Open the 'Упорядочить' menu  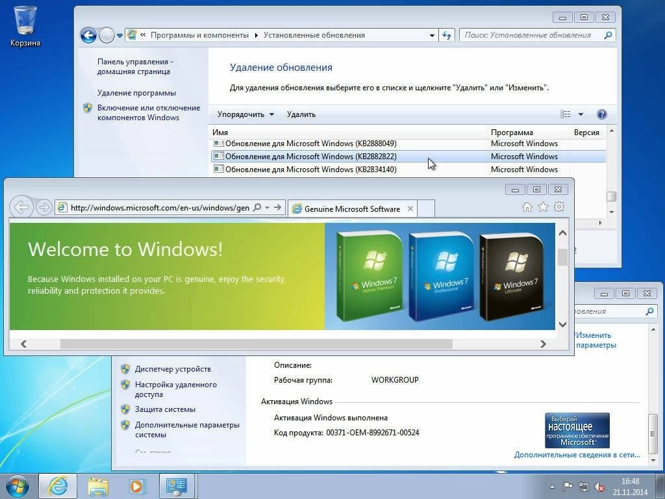[245, 114]
